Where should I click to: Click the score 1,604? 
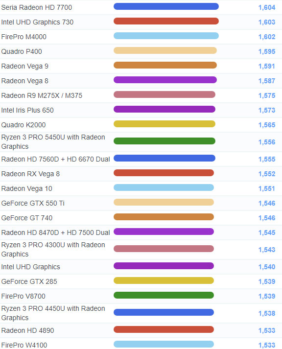tap(267, 7)
